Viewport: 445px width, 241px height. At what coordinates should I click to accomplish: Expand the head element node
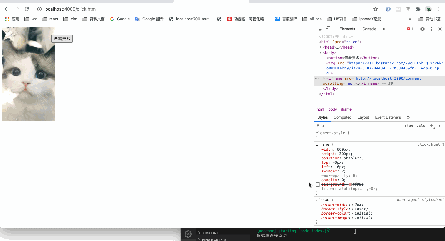coord(320,47)
